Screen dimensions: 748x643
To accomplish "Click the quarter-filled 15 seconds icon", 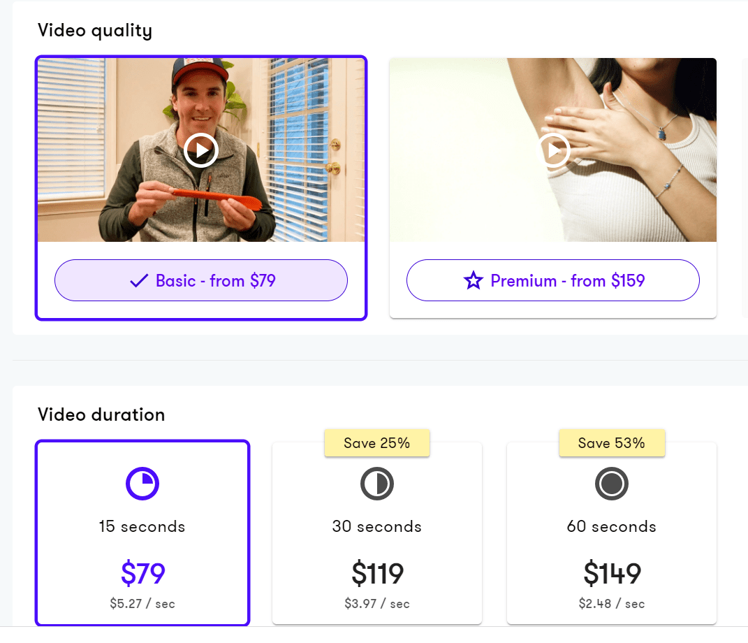I will [142, 484].
